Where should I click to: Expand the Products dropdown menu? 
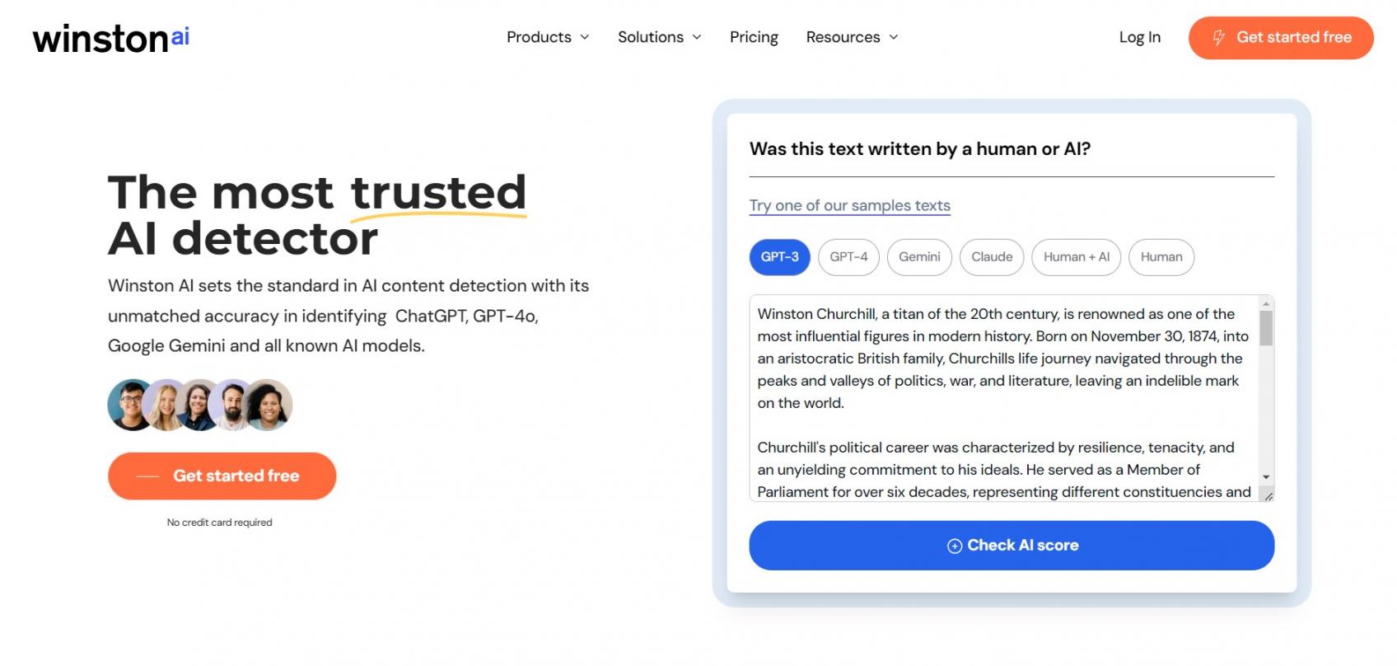(x=548, y=38)
